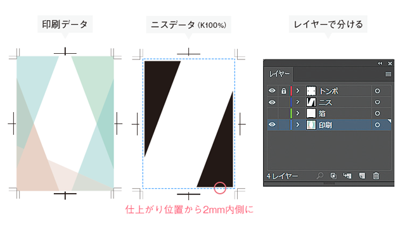The width and height of the screenshot is (412, 228).
Task: Hide the ニス layer
Action: tap(272, 102)
